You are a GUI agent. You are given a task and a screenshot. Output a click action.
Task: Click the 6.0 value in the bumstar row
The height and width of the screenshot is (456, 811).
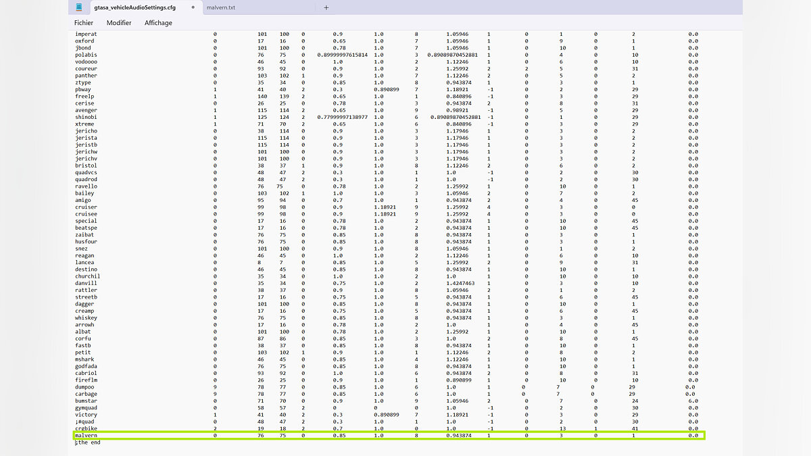point(693,401)
